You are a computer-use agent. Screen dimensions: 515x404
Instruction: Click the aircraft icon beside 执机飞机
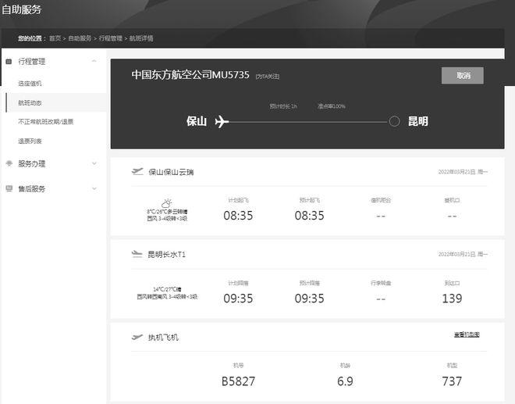pos(138,337)
